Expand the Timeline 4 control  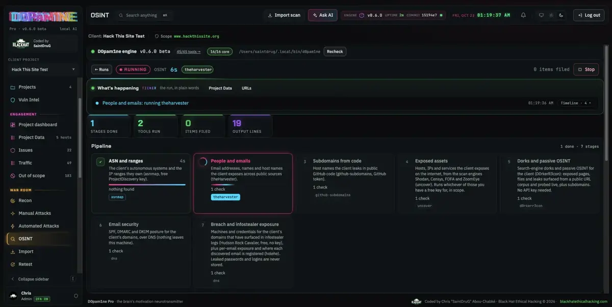(x=576, y=103)
